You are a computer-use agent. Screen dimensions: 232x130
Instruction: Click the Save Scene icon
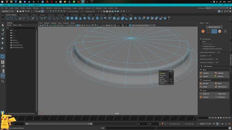click(23, 11)
